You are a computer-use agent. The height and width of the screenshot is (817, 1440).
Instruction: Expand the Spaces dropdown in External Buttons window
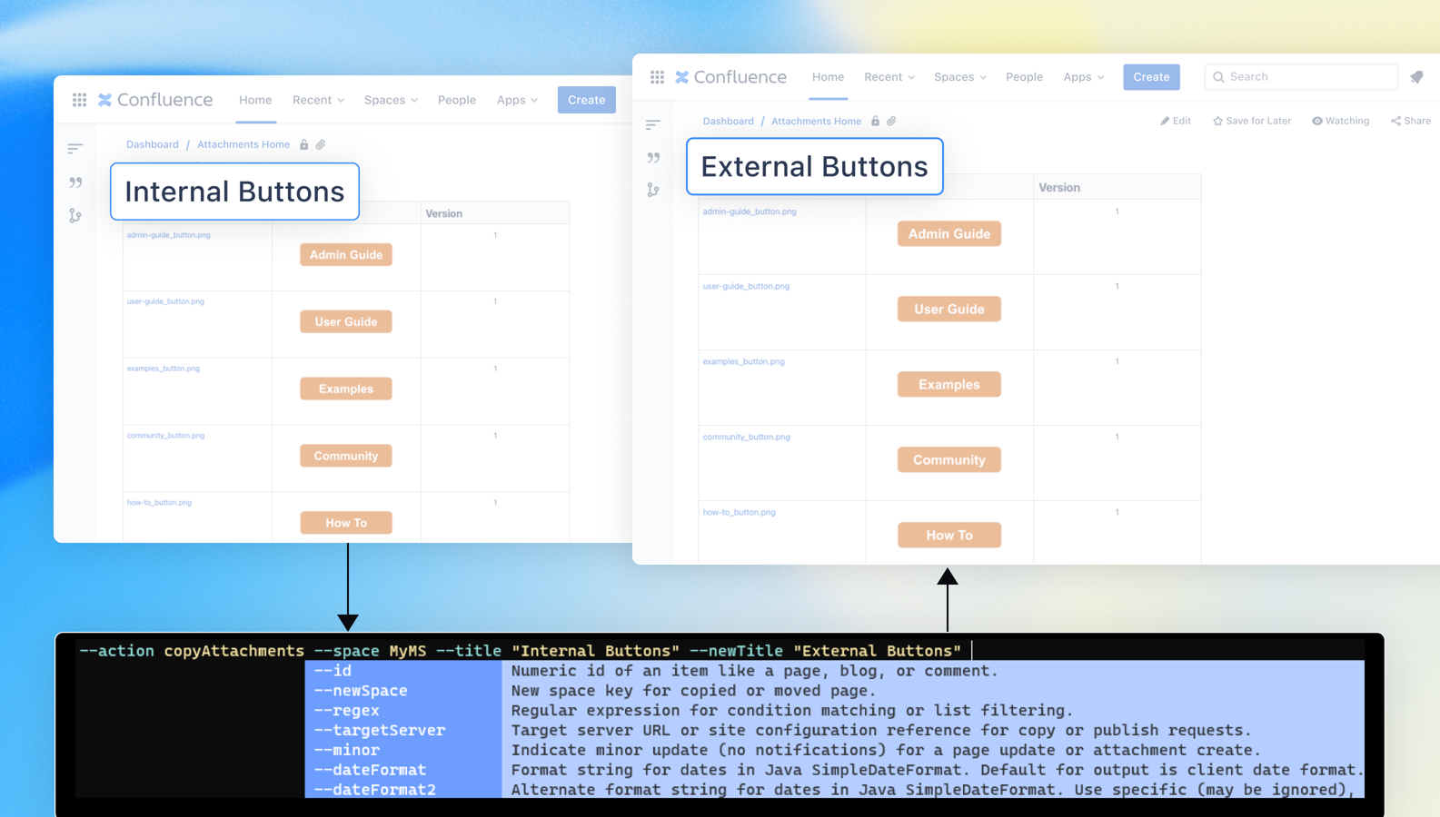pos(960,77)
